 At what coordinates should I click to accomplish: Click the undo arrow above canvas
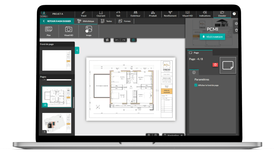click(117, 40)
